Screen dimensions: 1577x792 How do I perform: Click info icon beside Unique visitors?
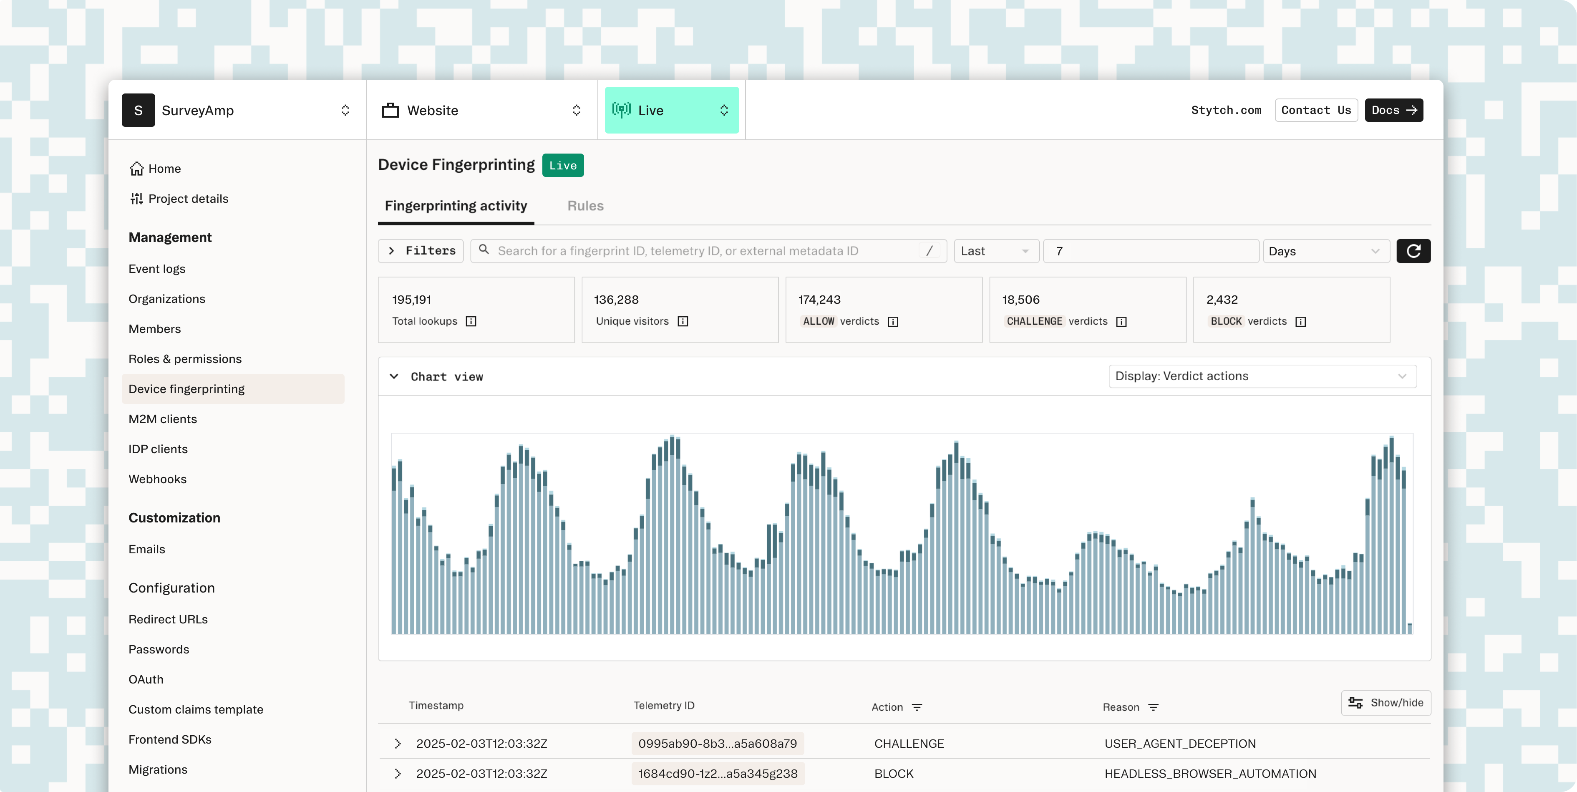[x=683, y=322]
